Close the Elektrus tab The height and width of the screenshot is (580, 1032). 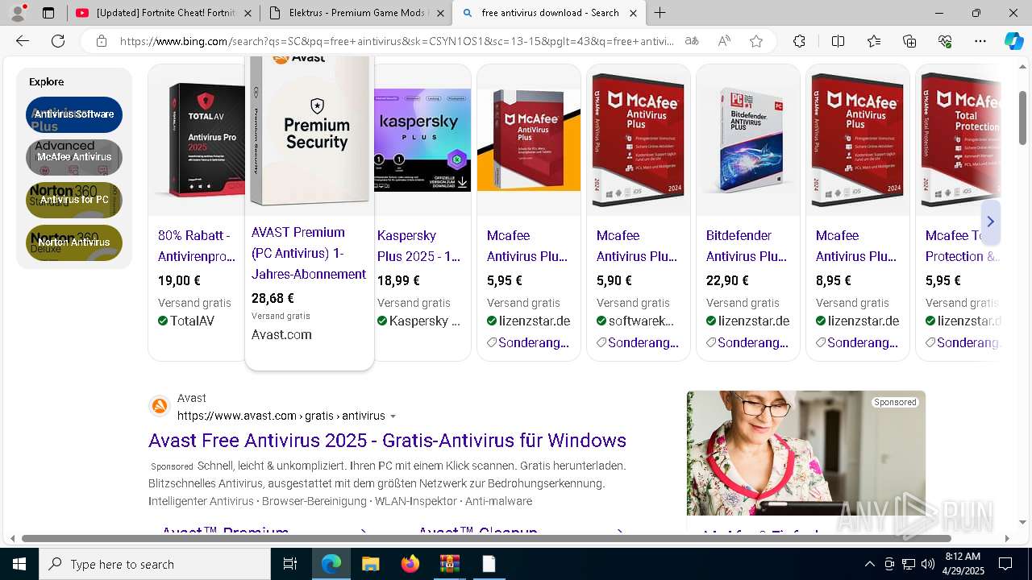coord(440,13)
